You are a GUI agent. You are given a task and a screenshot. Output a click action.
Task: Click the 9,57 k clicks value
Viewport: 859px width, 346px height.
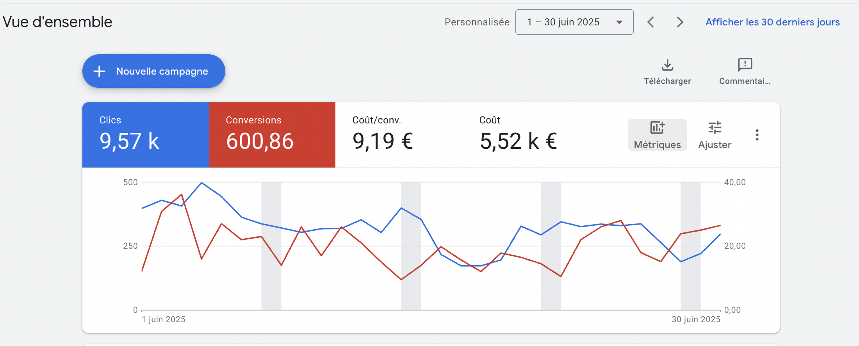[129, 141]
